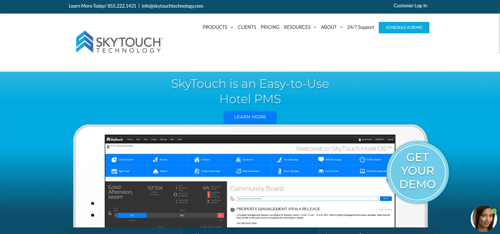Open the Staff Schedule clock icon
The width and height of the screenshot is (500, 234).
point(362,159)
